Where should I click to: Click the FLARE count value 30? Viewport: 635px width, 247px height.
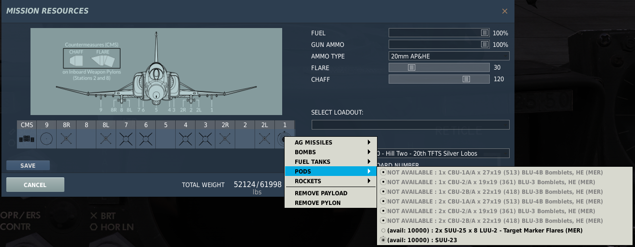(497, 68)
